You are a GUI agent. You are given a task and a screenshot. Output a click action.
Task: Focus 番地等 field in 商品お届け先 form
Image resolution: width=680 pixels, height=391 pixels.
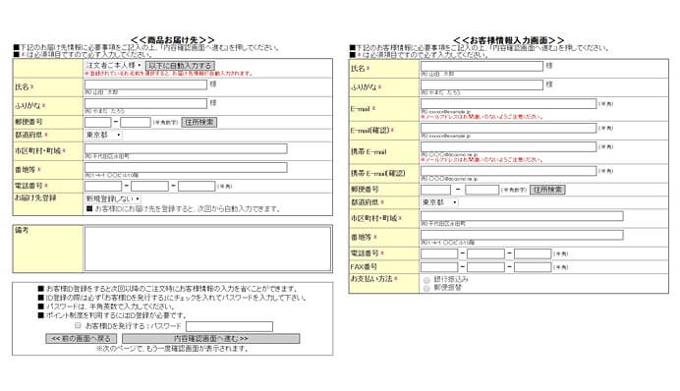coord(186,167)
